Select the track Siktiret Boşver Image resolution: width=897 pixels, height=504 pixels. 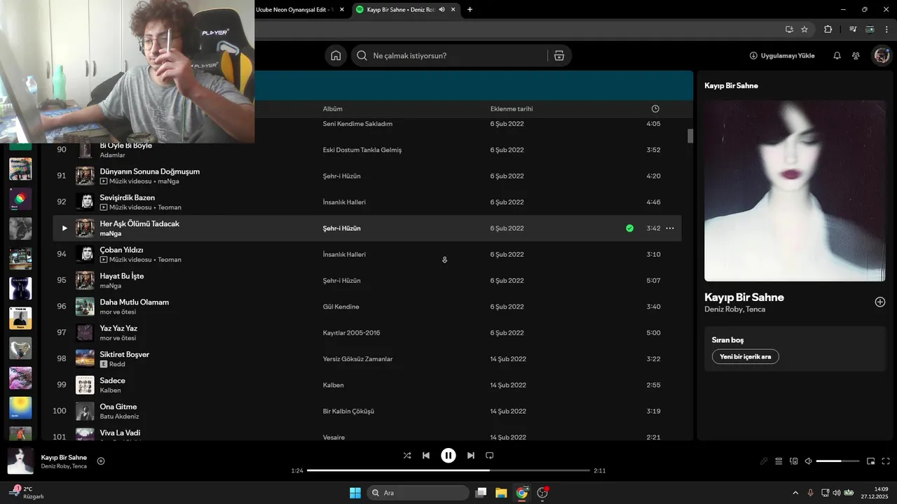point(124,354)
